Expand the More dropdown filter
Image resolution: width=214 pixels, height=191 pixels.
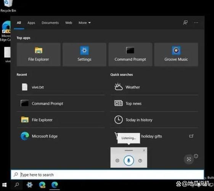(x=84, y=23)
